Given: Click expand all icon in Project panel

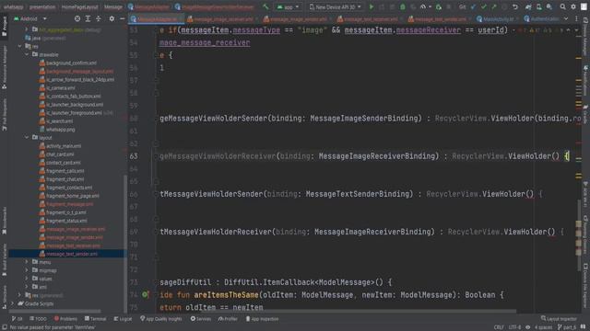Looking at the screenshot, I should [88, 18].
